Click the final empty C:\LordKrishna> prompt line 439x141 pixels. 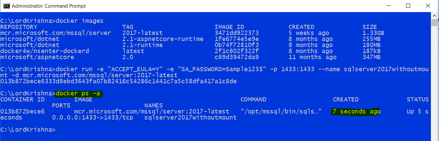pos(28,130)
